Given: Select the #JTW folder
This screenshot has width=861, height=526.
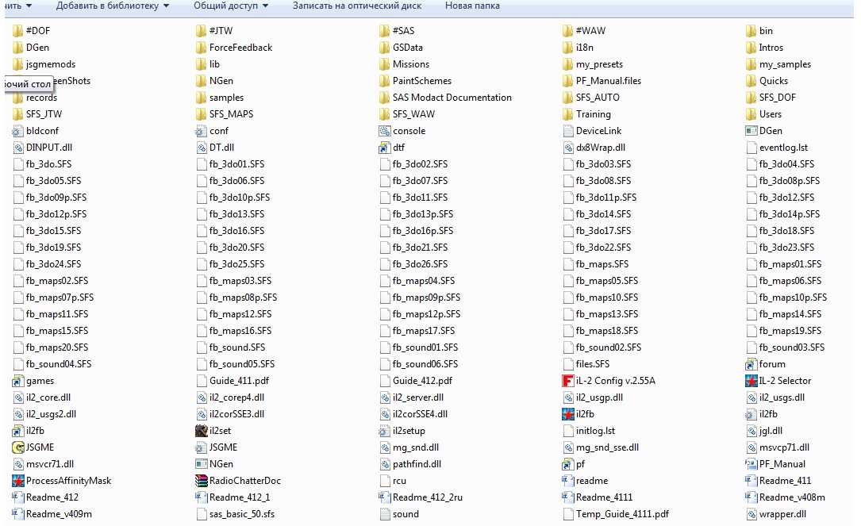Looking at the screenshot, I should click(214, 31).
